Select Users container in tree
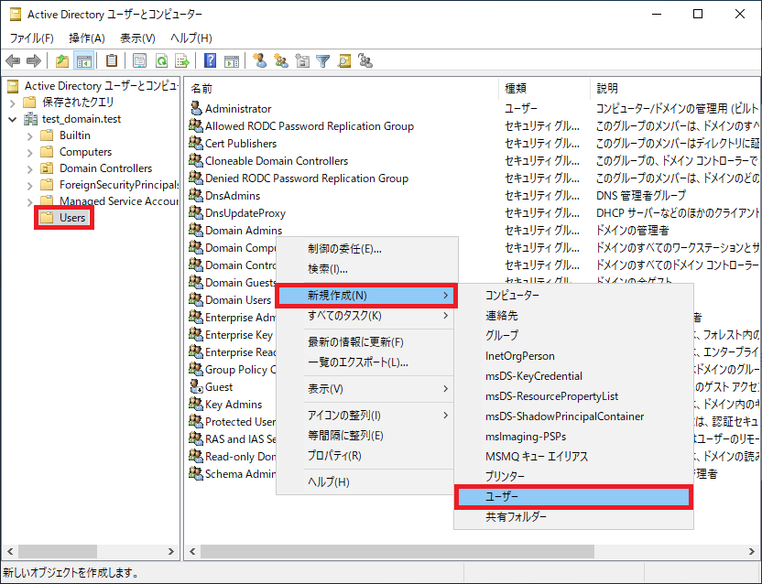The height and width of the screenshot is (584, 762). coord(72,217)
